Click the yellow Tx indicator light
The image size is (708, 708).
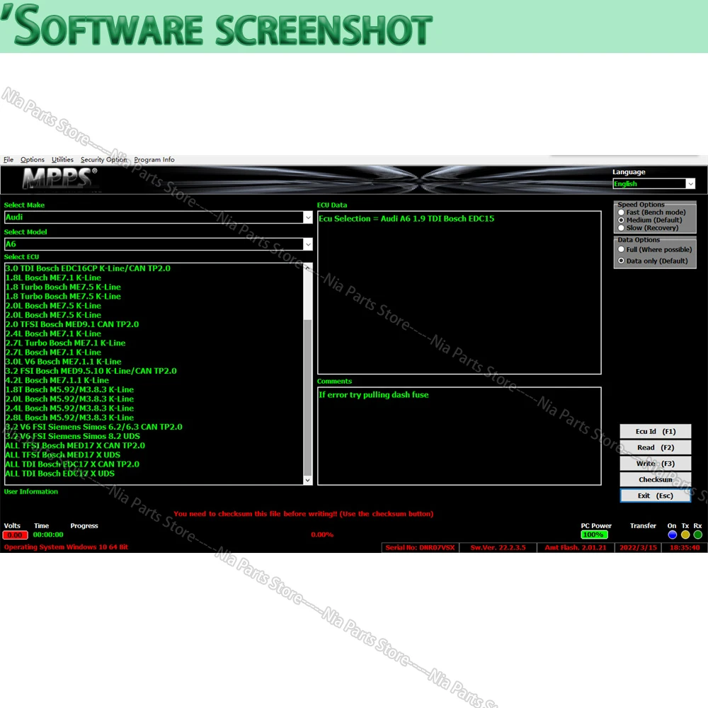pos(685,535)
